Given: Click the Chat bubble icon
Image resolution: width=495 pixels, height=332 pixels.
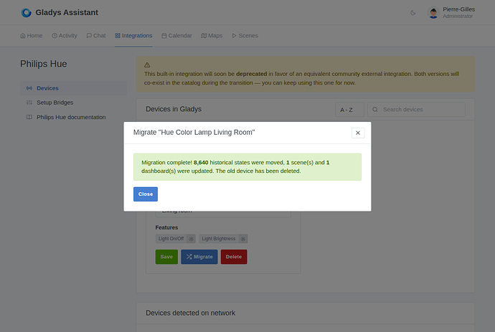Looking at the screenshot, I should pos(89,36).
